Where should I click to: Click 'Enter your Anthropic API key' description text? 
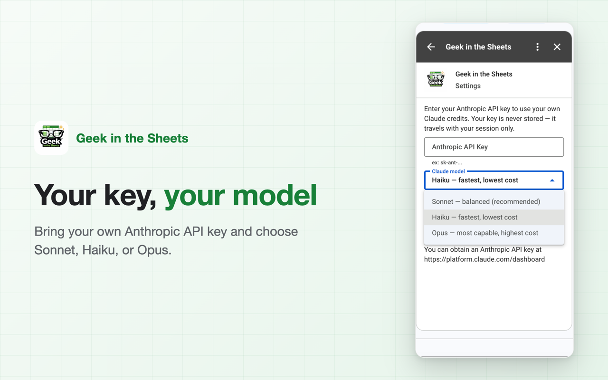point(492,119)
